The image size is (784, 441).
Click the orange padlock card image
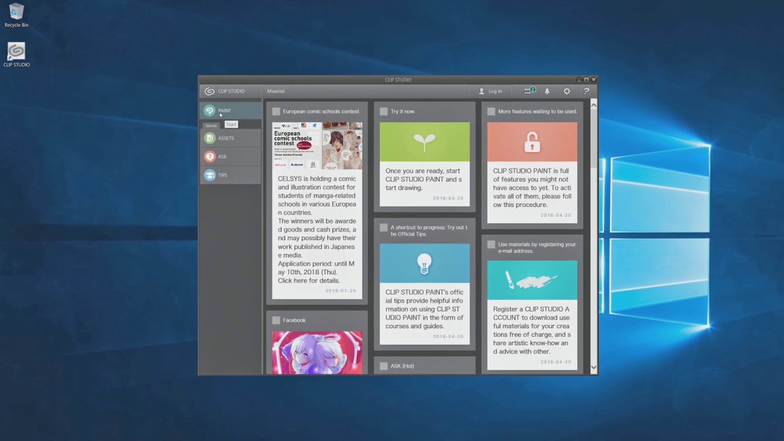(532, 142)
